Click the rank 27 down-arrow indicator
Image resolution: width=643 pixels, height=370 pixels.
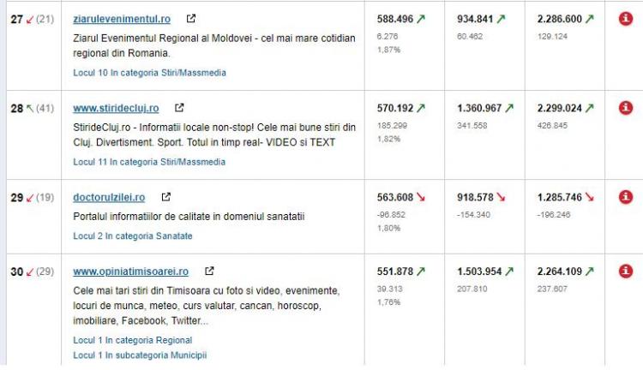point(30,19)
